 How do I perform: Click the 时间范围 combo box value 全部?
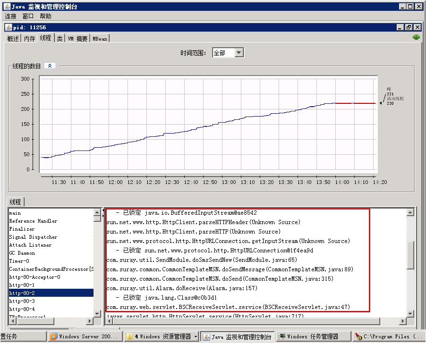[x=223, y=52]
